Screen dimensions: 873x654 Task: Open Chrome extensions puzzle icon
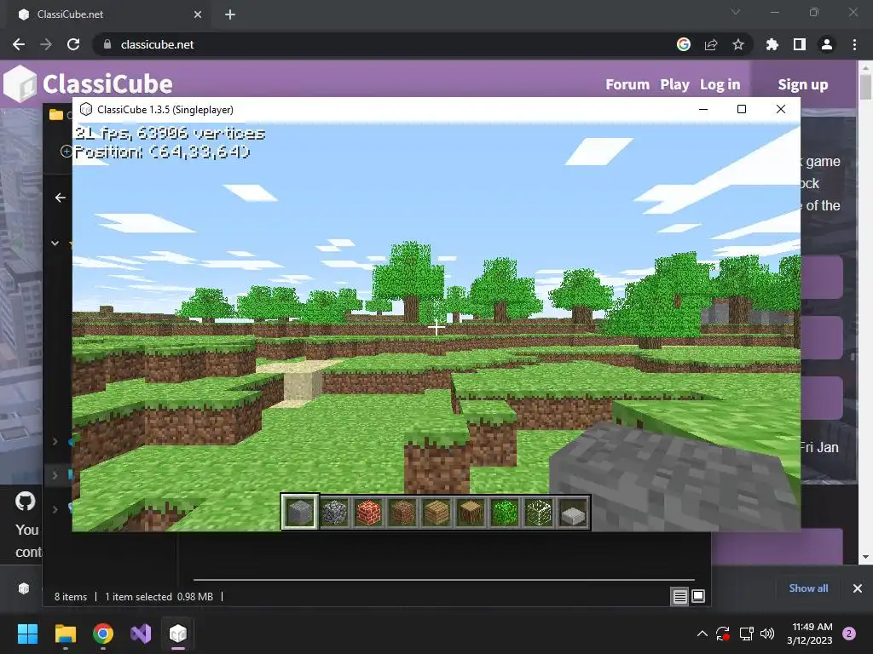(x=772, y=44)
